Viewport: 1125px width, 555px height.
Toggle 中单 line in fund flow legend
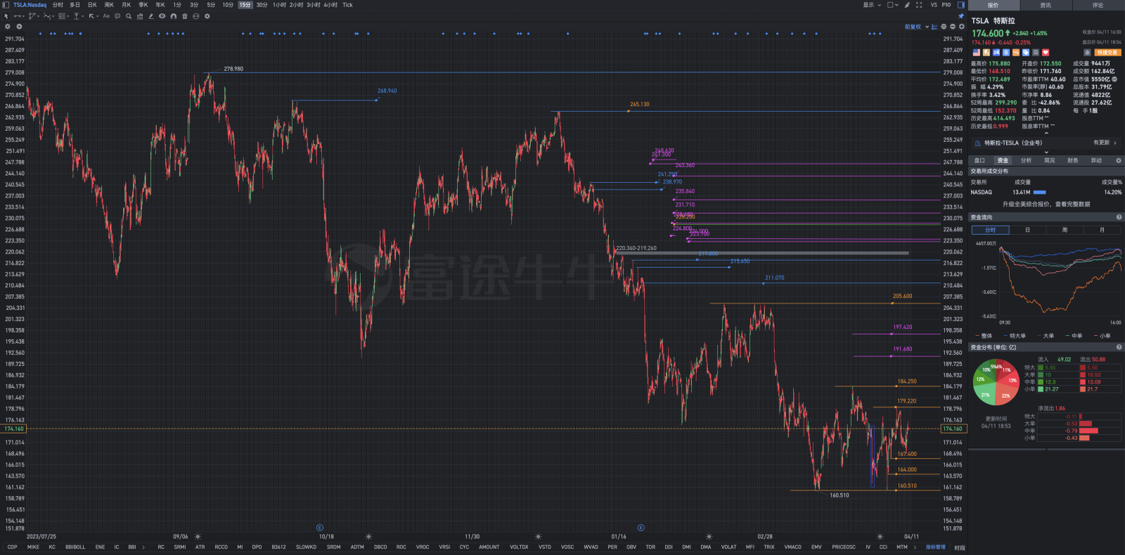click(1074, 336)
